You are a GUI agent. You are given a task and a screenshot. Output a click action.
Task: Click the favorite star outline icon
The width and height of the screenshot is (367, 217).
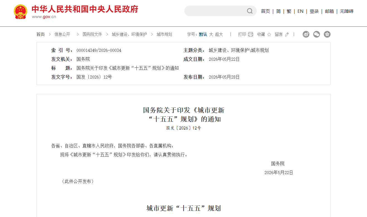(x=269, y=35)
